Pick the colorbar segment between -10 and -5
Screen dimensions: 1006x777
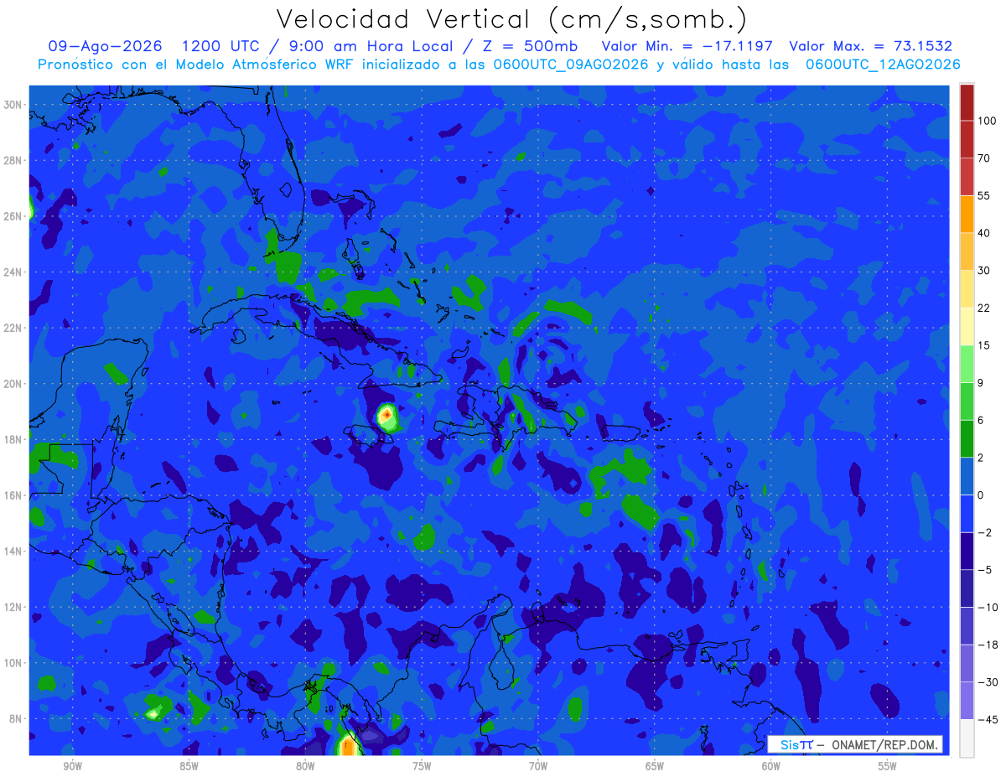pos(967,588)
